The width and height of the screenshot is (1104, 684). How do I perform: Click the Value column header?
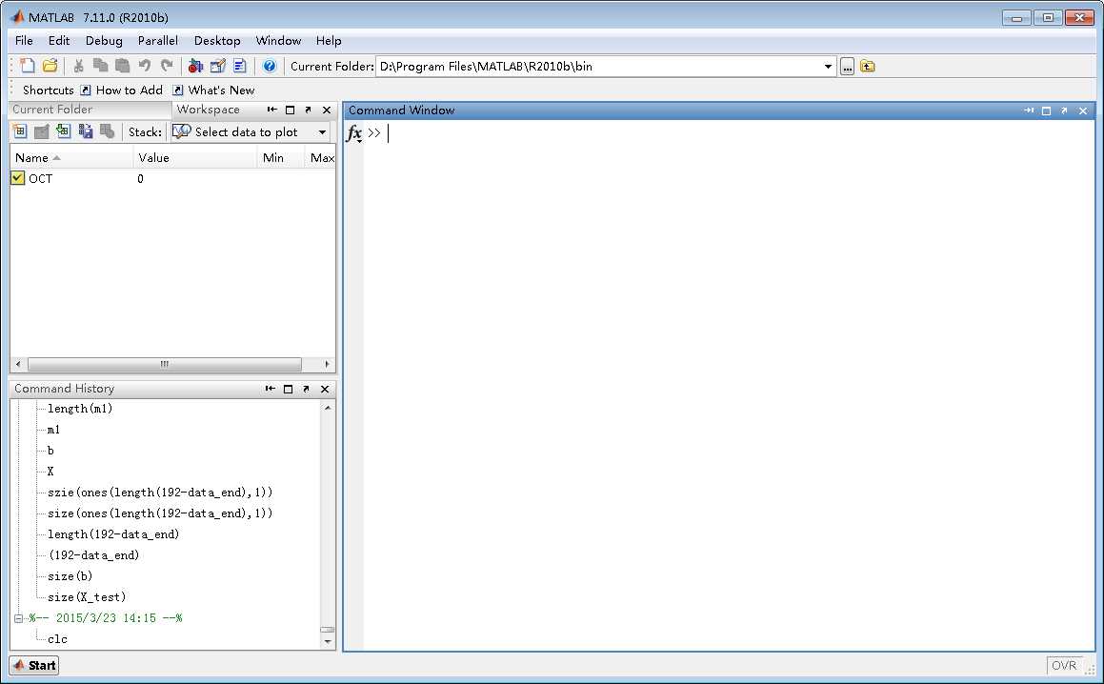pos(195,158)
